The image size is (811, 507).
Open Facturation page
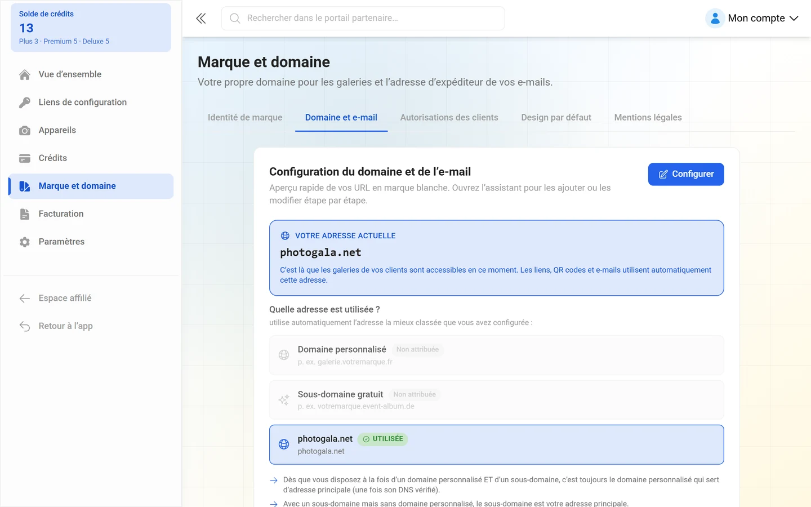[x=91, y=214]
